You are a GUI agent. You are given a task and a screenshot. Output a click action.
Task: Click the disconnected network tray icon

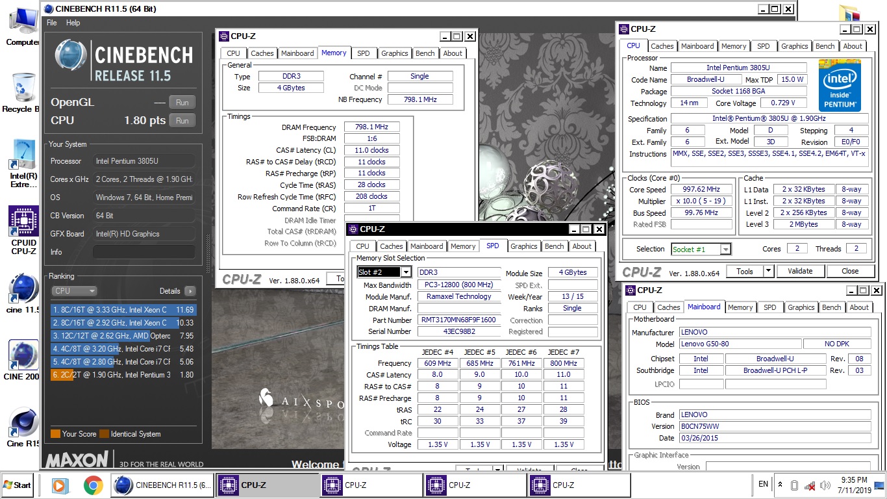tap(809, 485)
